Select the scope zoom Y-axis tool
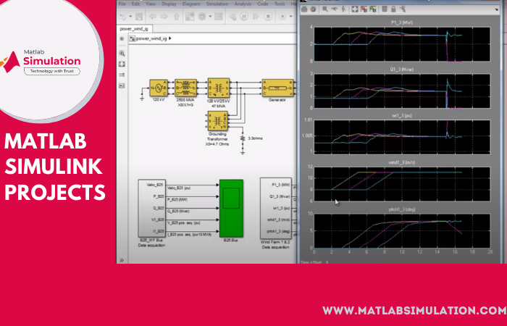Image resolution: width=507 pixels, height=326 pixels. click(343, 9)
